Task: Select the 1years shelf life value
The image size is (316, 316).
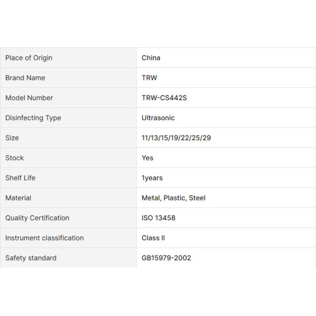Action: pyautogui.click(x=152, y=178)
